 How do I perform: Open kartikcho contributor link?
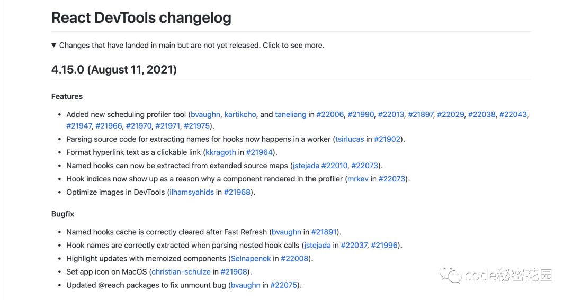pyautogui.click(x=240, y=114)
